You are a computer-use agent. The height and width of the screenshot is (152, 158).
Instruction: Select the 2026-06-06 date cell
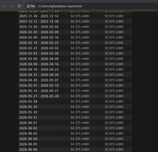pos(28,149)
